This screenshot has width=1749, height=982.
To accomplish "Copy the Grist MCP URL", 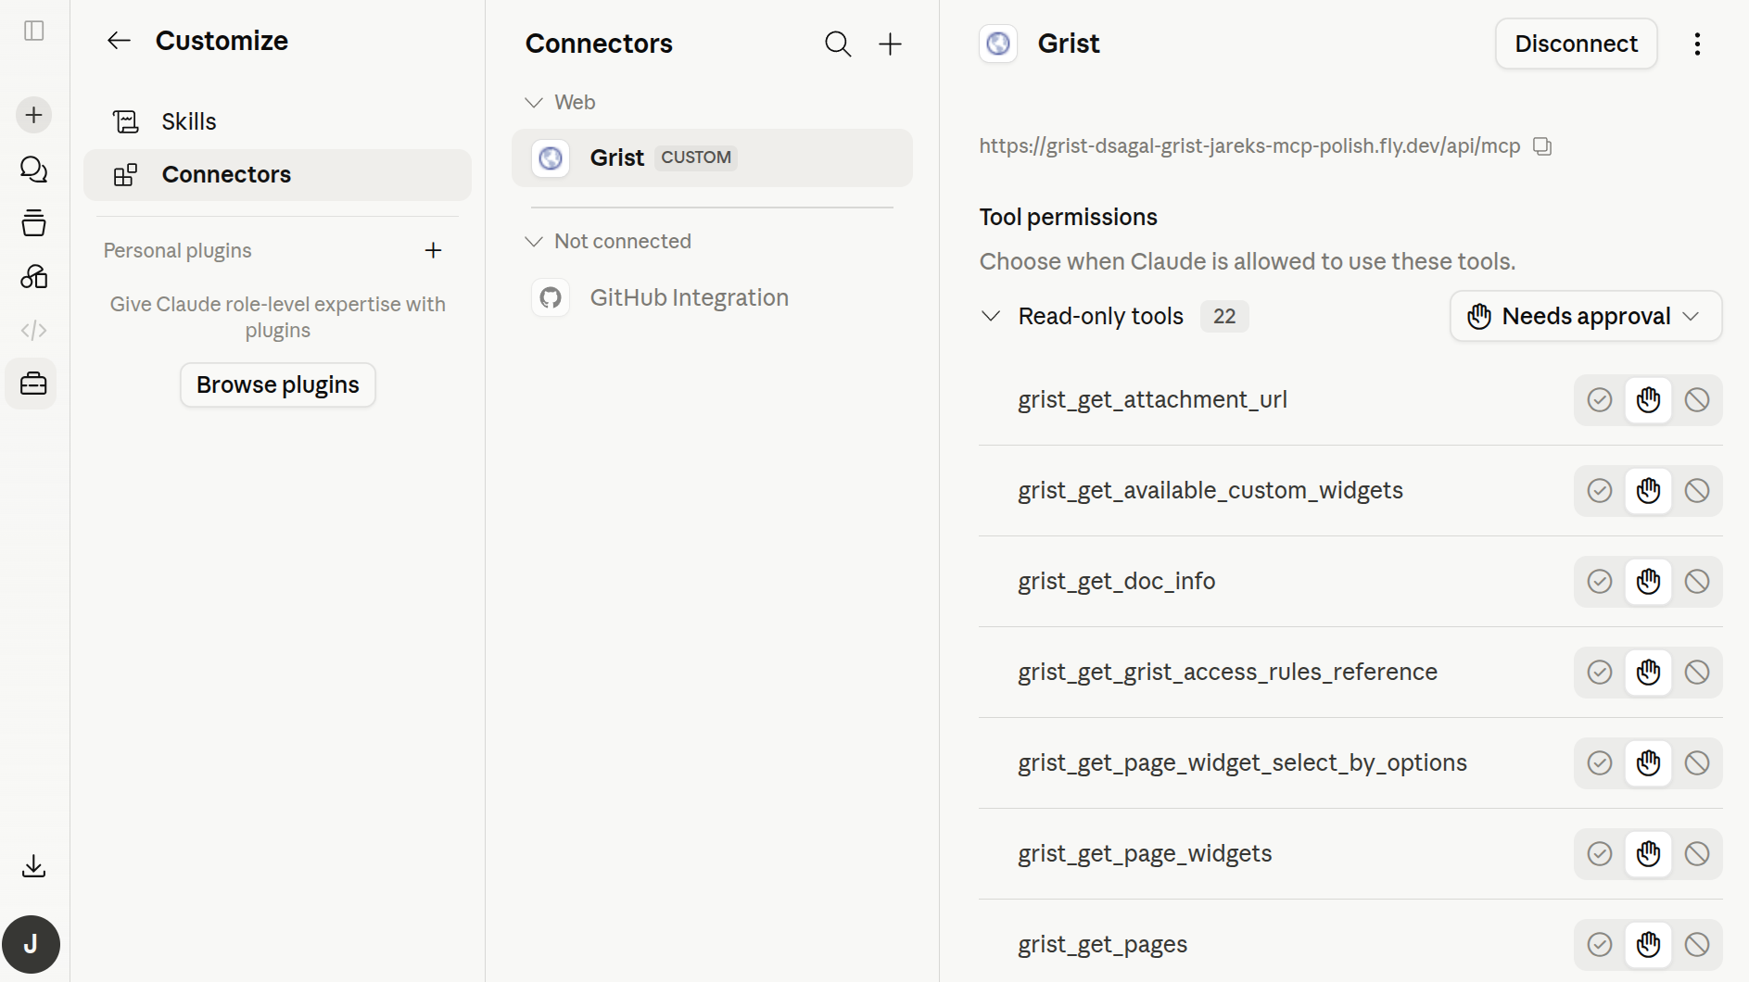I will (1542, 146).
